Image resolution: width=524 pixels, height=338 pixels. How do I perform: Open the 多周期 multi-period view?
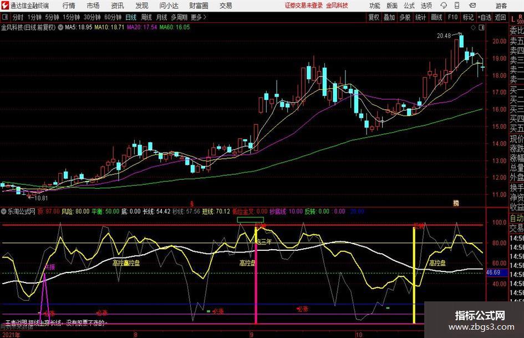(179, 17)
